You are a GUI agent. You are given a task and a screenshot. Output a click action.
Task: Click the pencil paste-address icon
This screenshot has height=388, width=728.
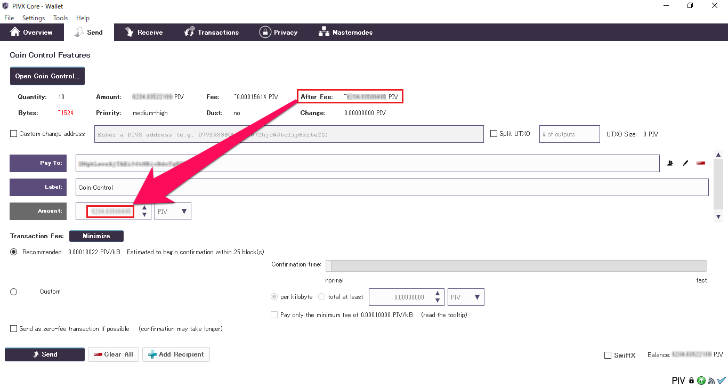tap(685, 163)
